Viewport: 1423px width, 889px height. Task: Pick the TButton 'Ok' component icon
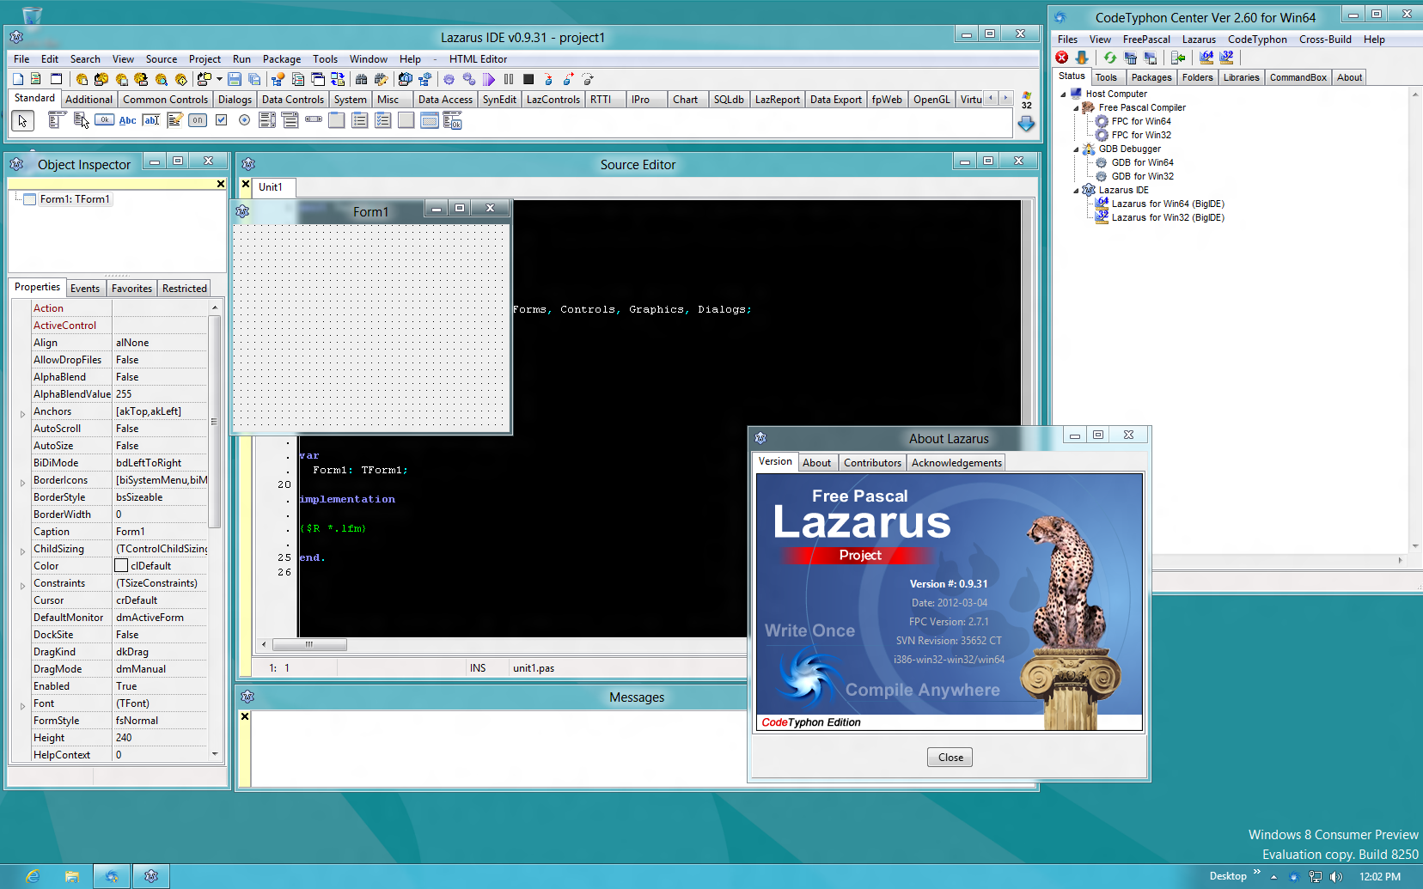[104, 120]
